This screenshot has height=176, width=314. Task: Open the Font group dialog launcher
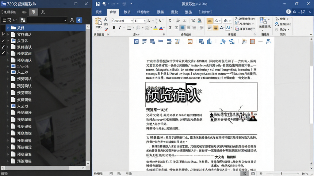(164, 35)
